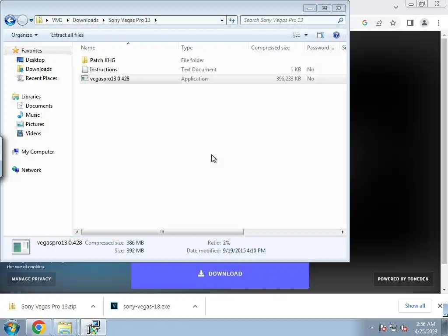Select the Patch KHG folder
448x336 pixels.
tap(102, 60)
